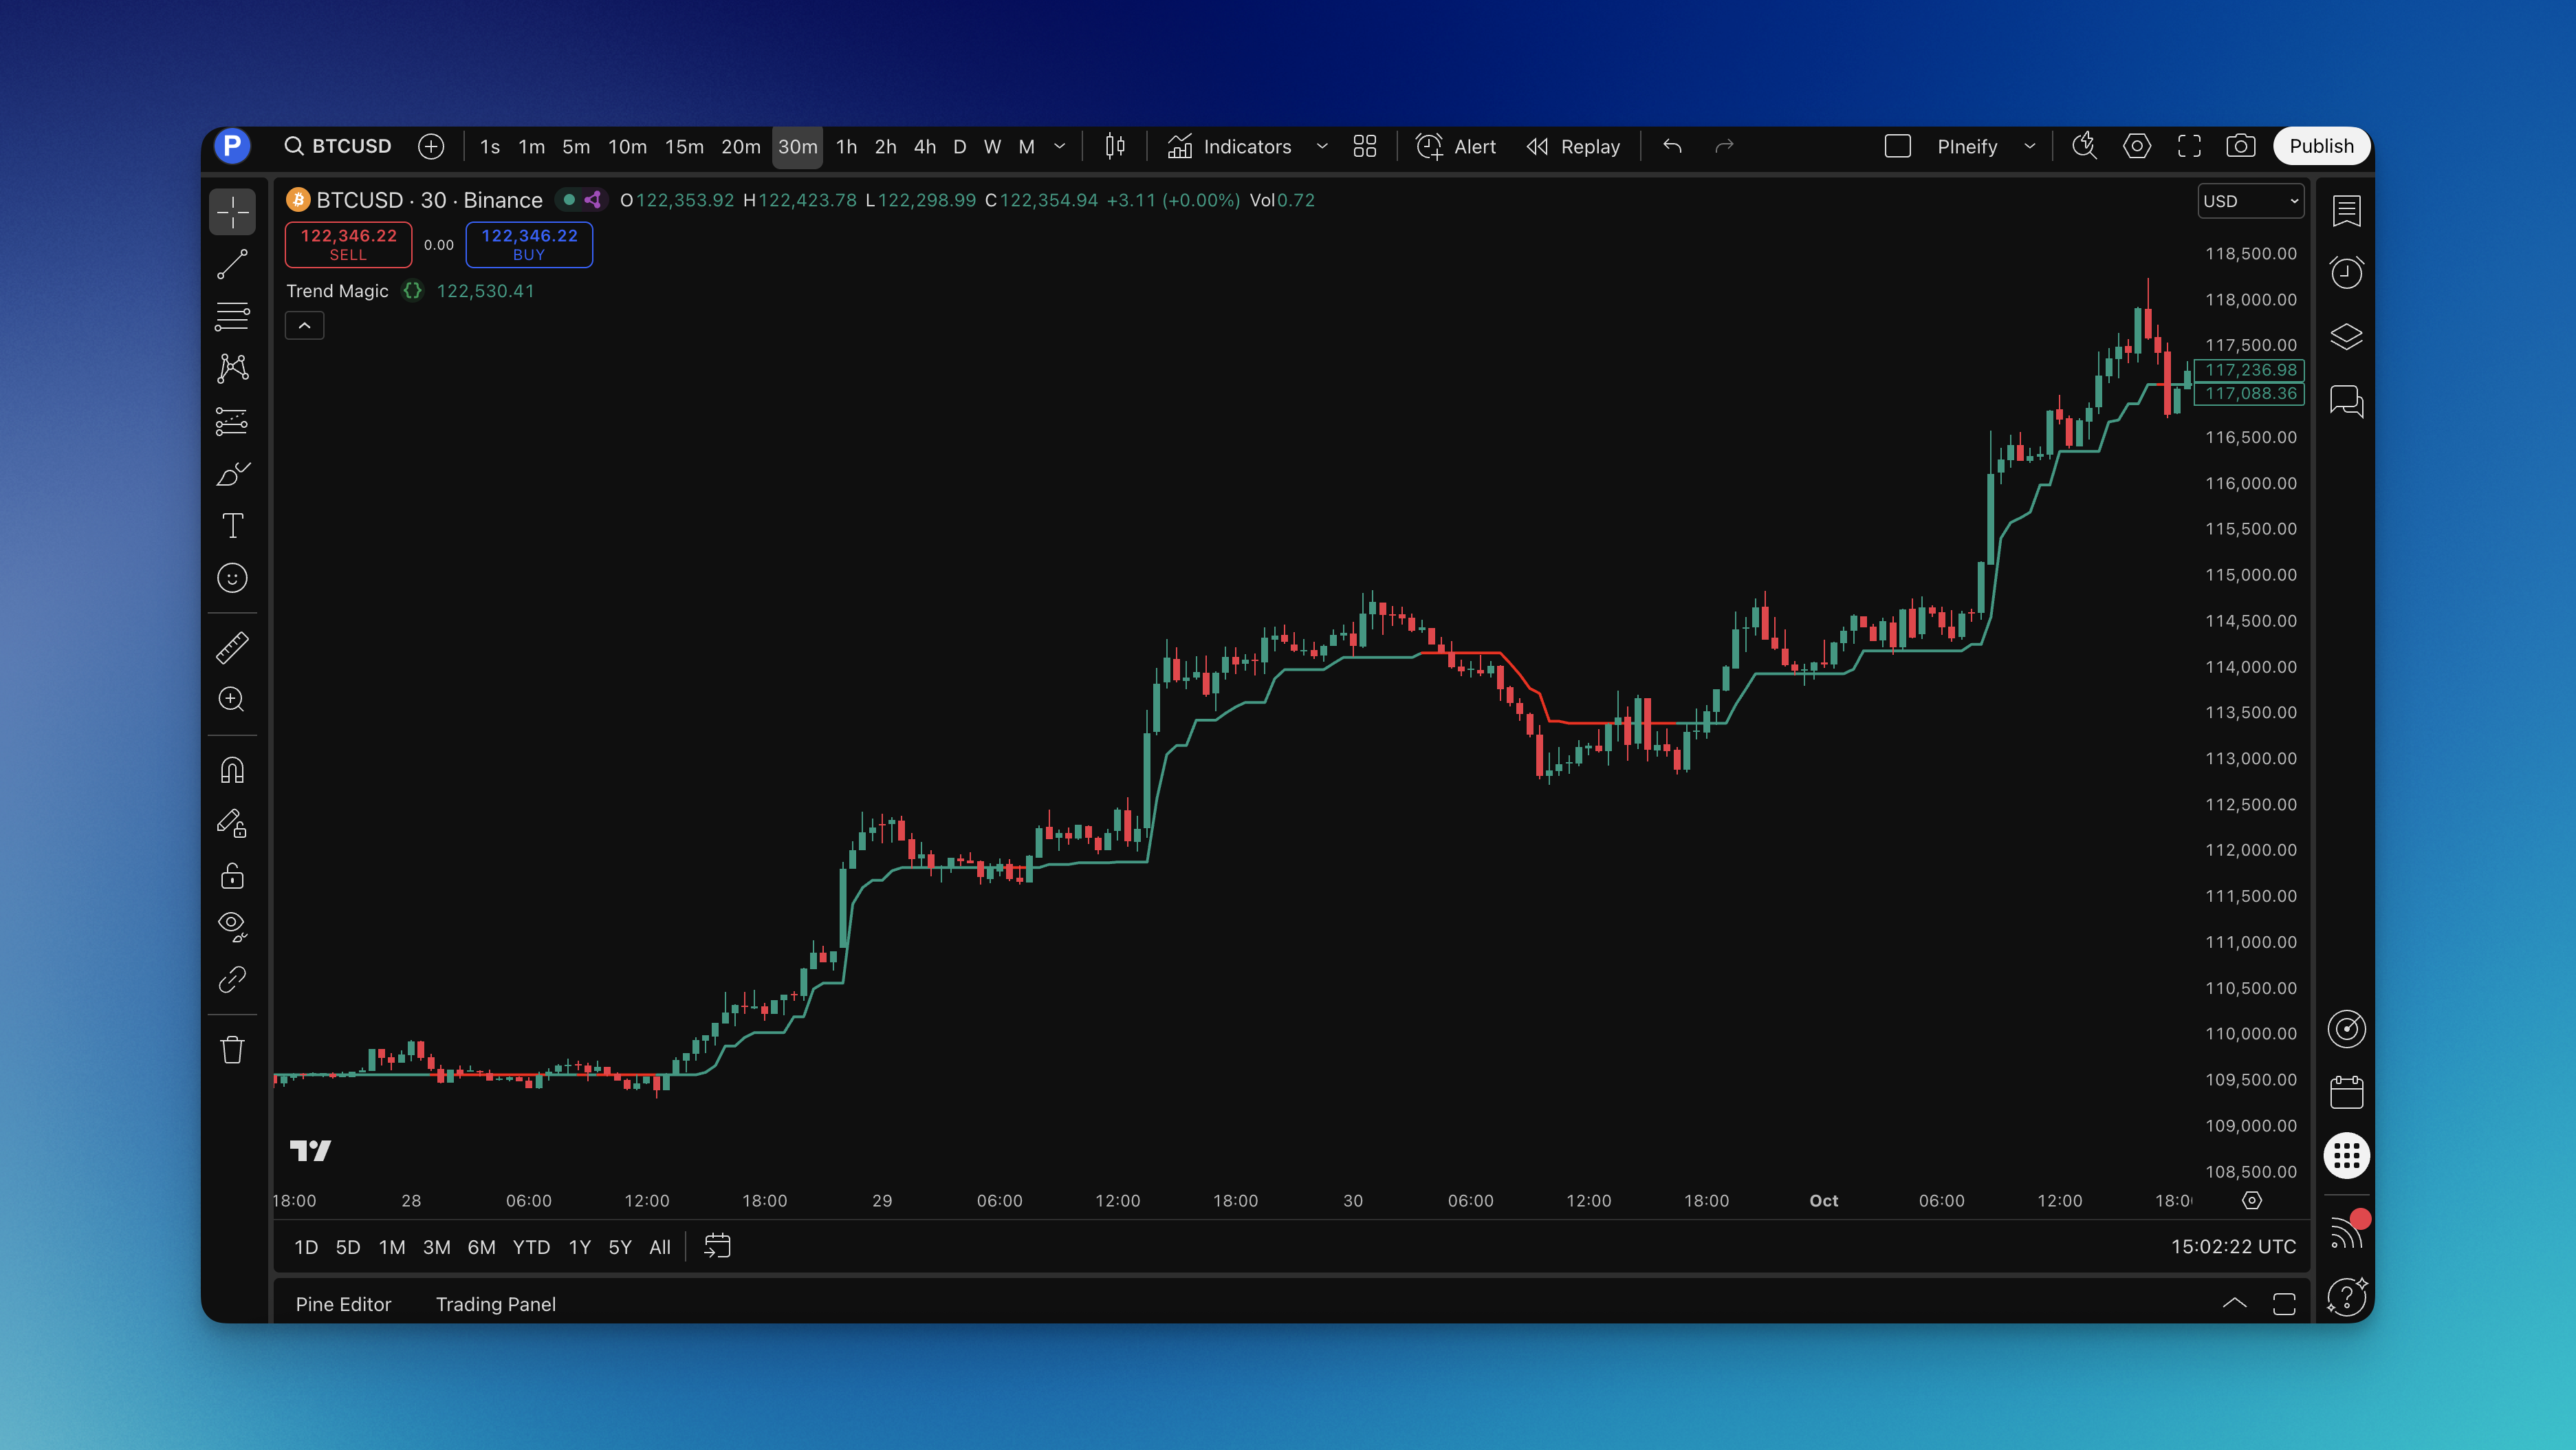Screen dimensions: 2576x1450
Task: Hide all drawings with eye icon
Action: [232, 926]
